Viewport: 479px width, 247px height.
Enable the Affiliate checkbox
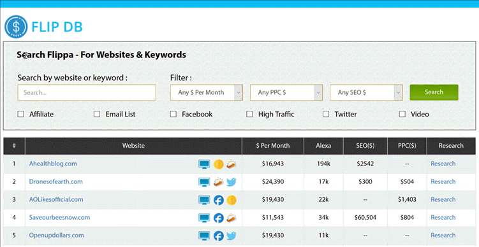pos(21,114)
